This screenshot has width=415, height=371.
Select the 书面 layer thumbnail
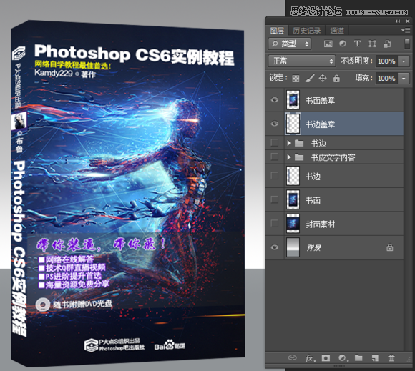293,199
